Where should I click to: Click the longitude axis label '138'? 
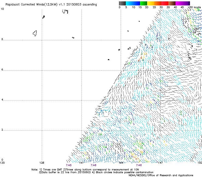tap(42, 163)
